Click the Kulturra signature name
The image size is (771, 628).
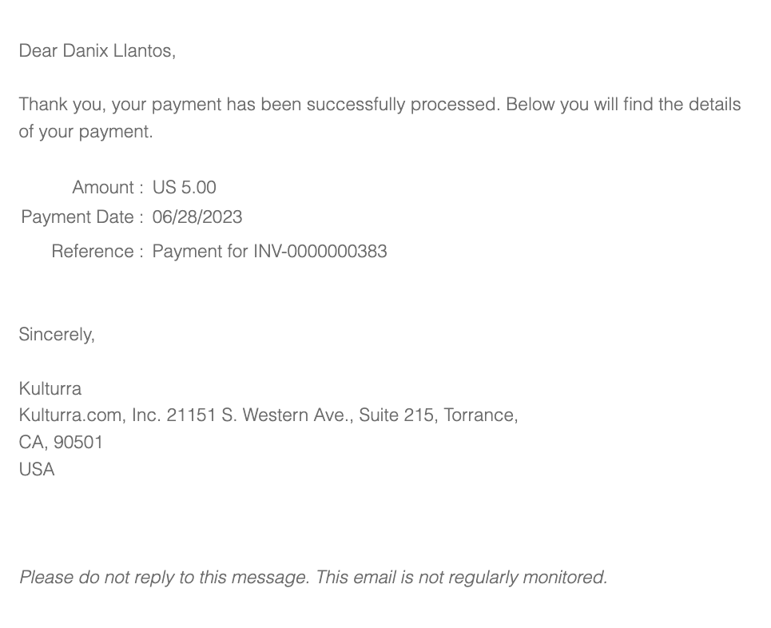pyautogui.click(x=50, y=389)
